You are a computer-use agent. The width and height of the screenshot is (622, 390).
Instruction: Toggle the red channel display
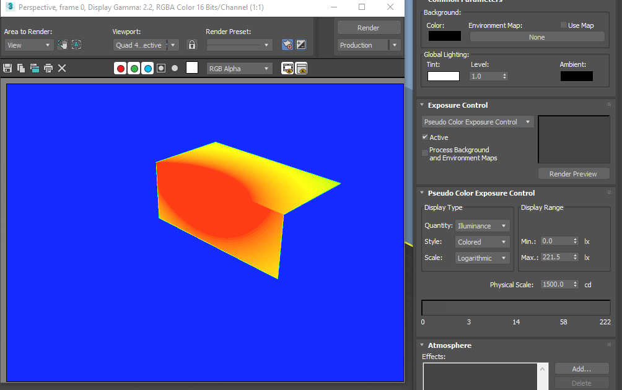point(120,68)
